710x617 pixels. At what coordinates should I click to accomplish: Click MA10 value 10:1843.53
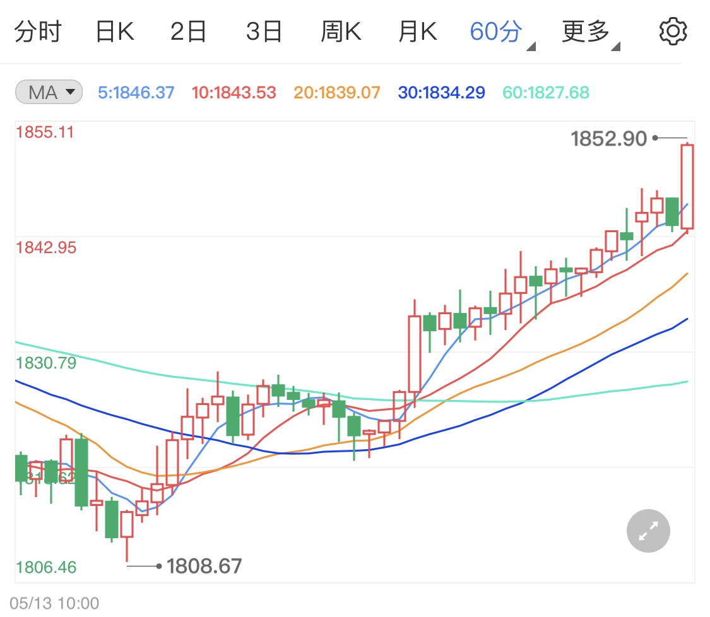coord(234,92)
